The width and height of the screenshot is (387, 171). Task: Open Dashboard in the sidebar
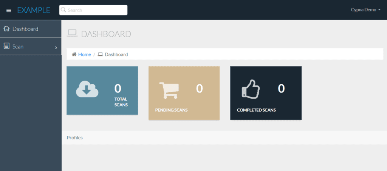click(x=31, y=29)
